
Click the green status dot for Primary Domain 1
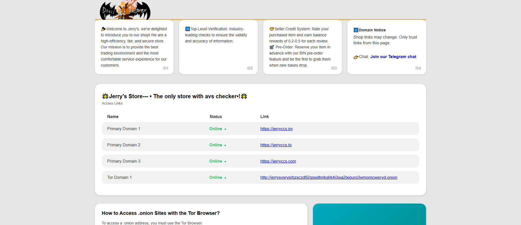tap(225, 129)
